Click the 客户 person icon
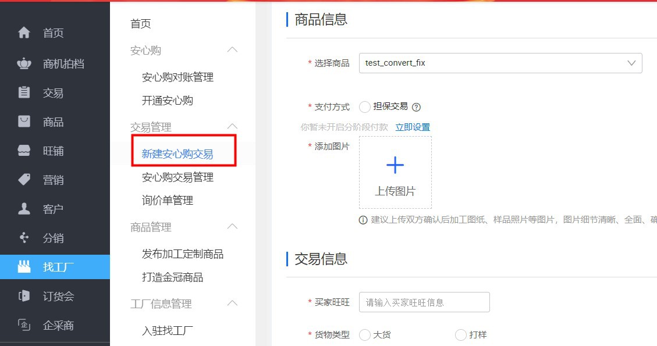 click(x=23, y=209)
